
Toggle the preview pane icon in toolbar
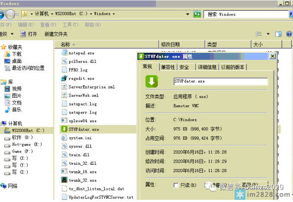pyautogui.click(x=279, y=34)
